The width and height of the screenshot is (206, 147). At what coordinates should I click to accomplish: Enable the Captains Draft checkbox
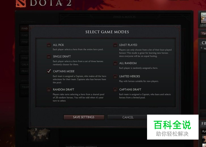point(115,90)
